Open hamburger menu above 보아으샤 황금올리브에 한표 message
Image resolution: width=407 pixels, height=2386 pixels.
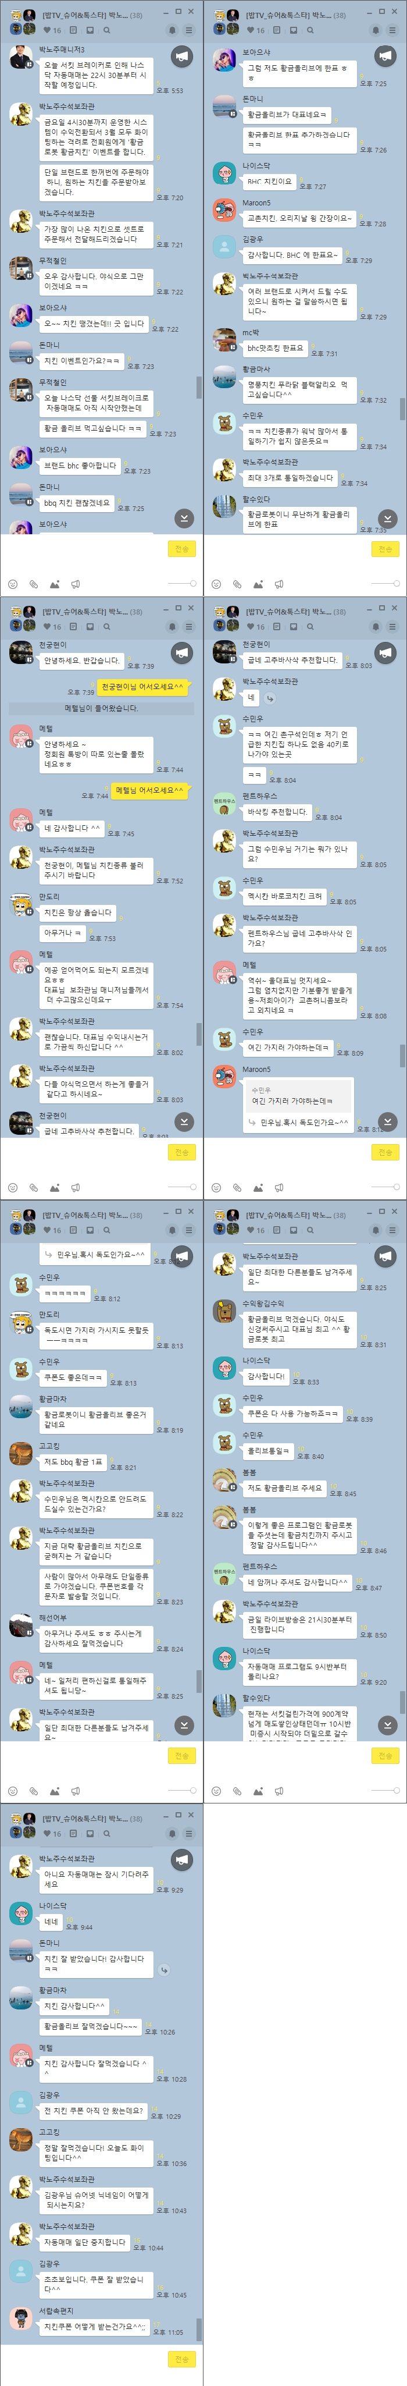(x=392, y=30)
